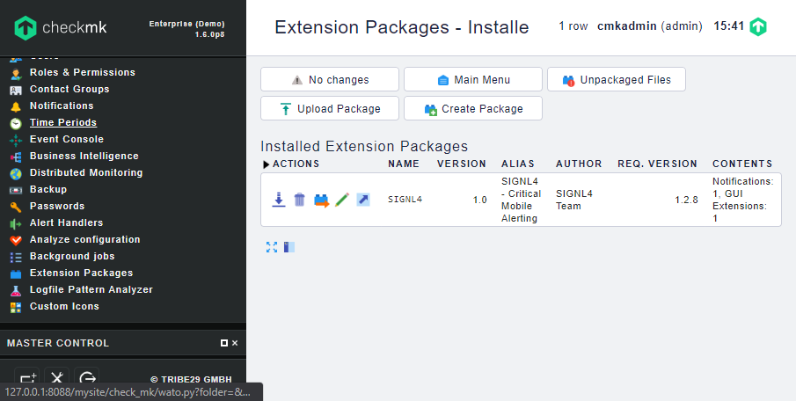Viewport: 796px width, 401px height.
Task: Log out using the arrow-circle footer icon
Action: [x=87, y=378]
